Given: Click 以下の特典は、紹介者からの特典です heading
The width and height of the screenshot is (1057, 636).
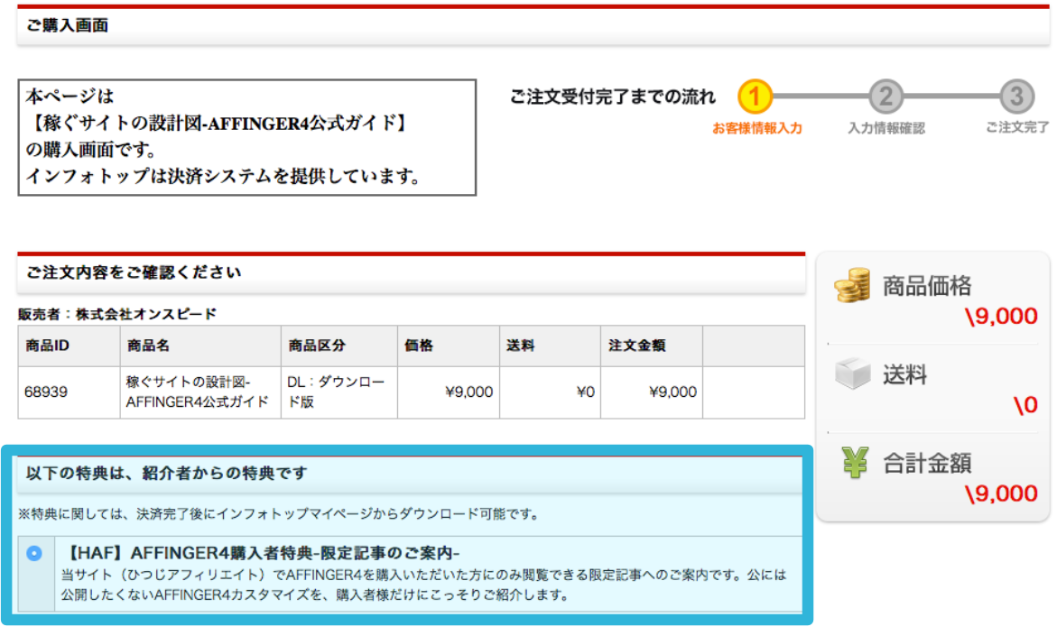Looking at the screenshot, I should pos(166,473).
